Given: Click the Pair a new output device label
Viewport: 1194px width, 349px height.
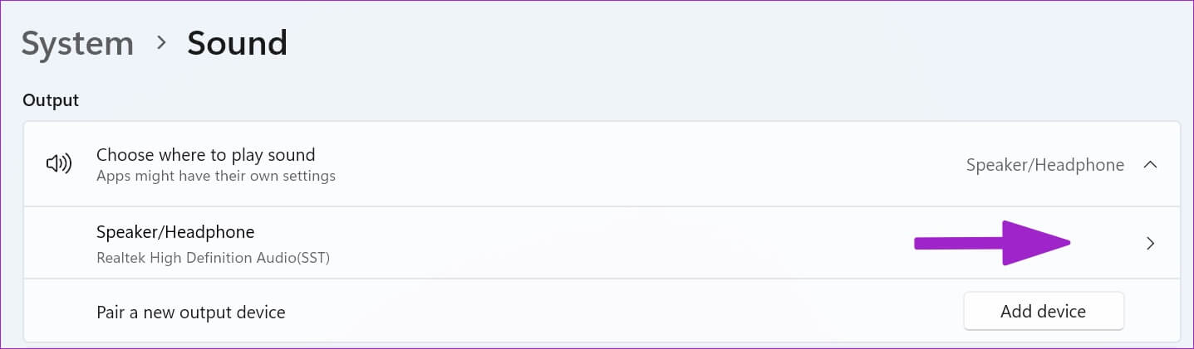Looking at the screenshot, I should coord(191,313).
